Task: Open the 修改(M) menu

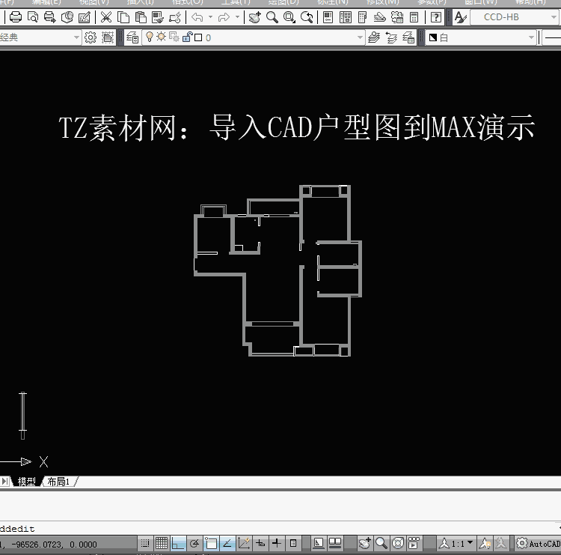Action: (x=382, y=2)
